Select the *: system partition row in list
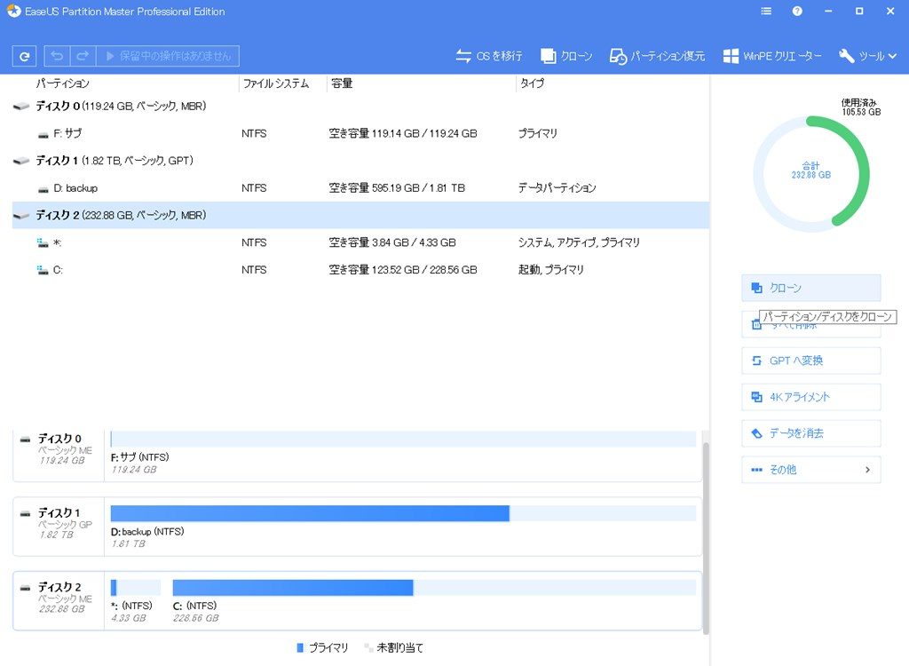 point(360,242)
